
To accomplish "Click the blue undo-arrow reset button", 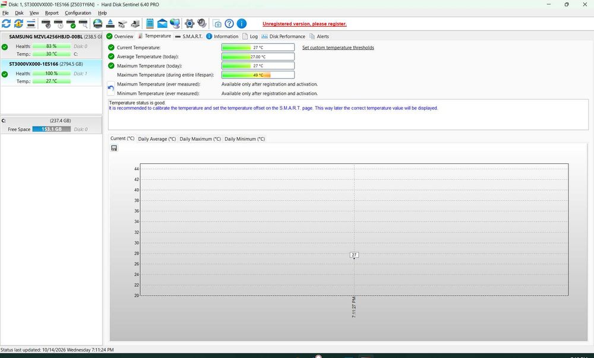I will click(x=110, y=88).
